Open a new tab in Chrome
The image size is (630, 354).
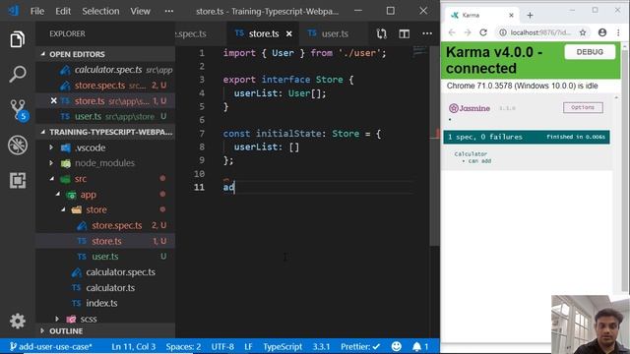(530, 16)
